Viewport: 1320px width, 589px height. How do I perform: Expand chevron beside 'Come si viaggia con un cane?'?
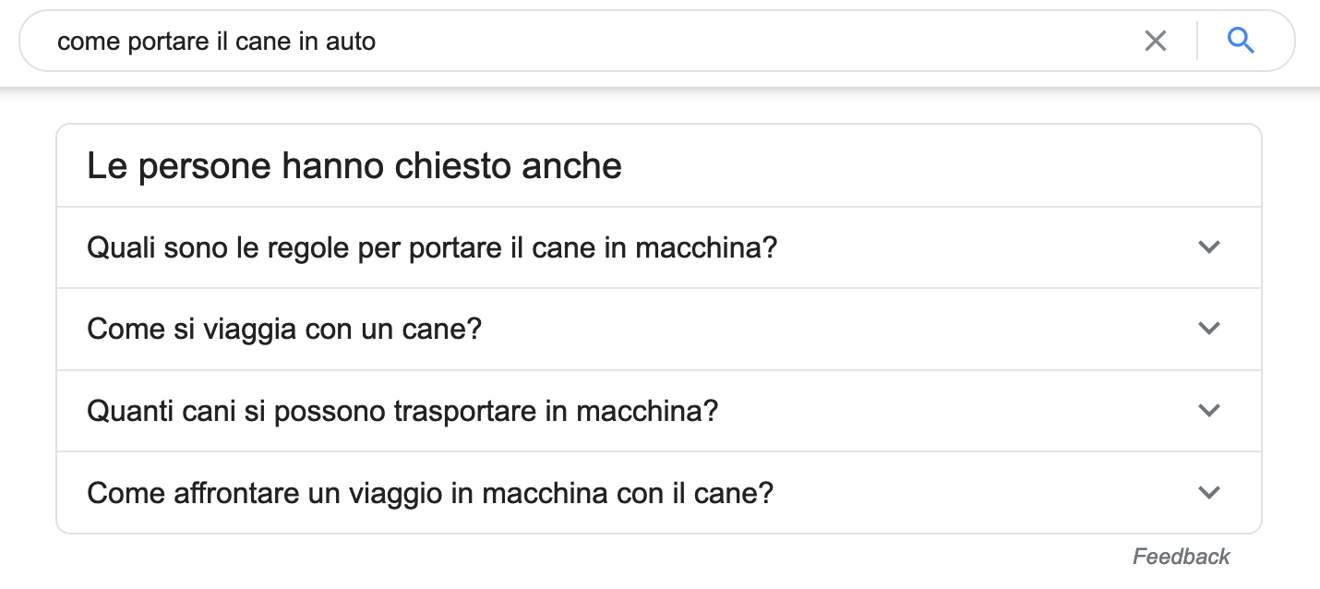click(1208, 329)
